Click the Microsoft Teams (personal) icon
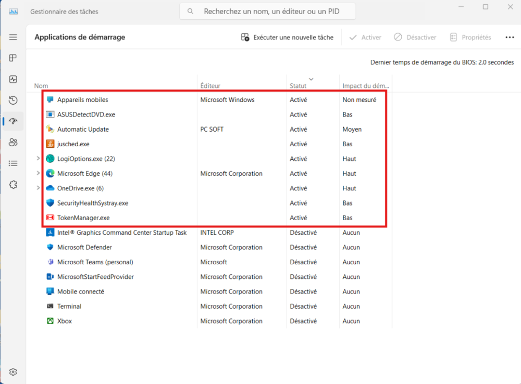The image size is (521, 384). 50,262
